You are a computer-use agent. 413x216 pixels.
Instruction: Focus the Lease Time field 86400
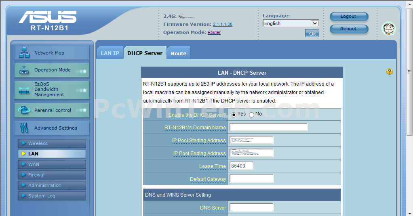pyautogui.click(x=241, y=166)
